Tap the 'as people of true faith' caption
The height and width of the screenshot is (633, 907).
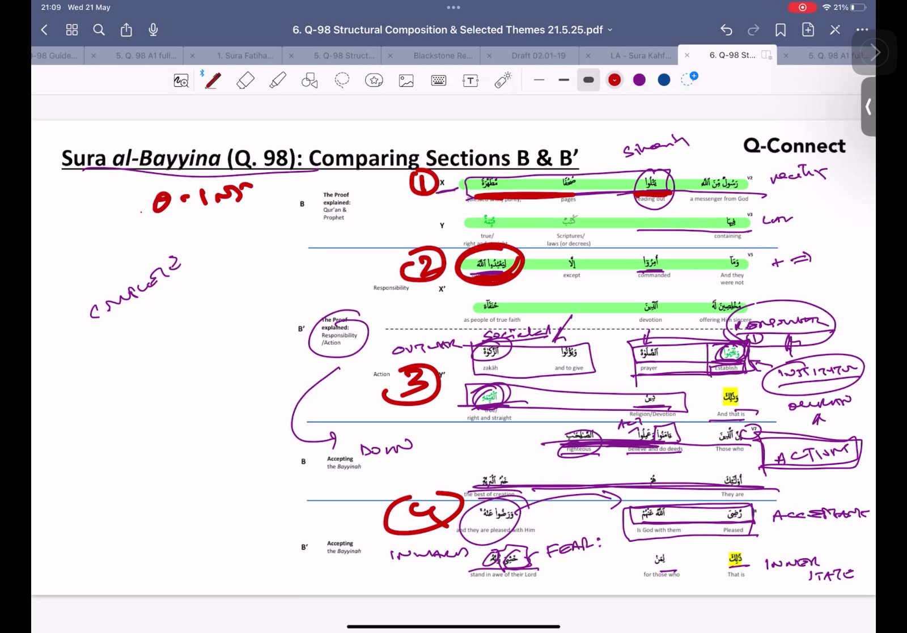492,320
